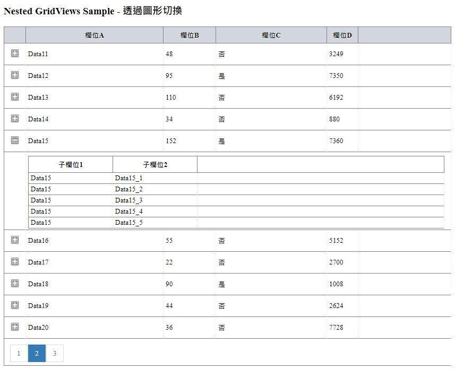Select the 子欄位1 nested column header
Image resolution: width=455 pixels, height=370 pixels.
(x=70, y=164)
